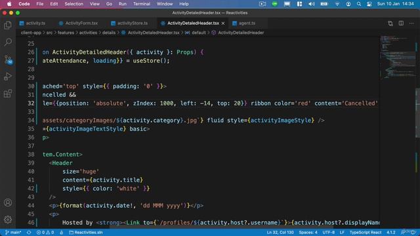Screen dimensions: 420x236
Task: Click the code minimap overview
Action: (397, 57)
